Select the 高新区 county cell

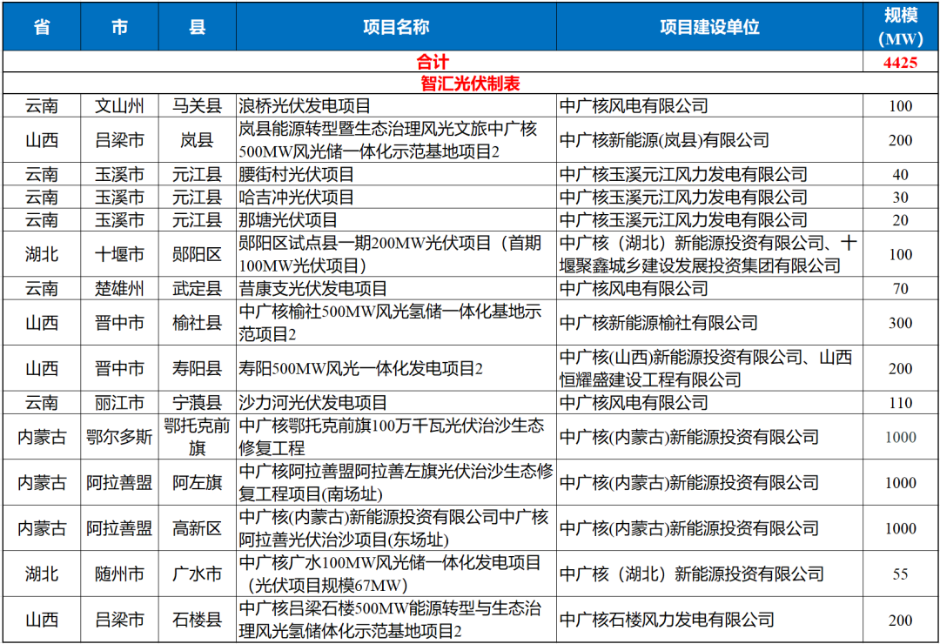click(x=198, y=527)
